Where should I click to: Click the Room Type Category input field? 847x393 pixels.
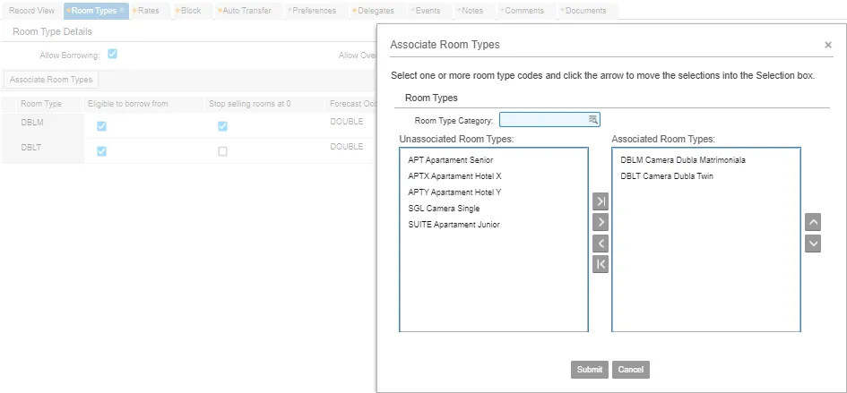point(549,120)
